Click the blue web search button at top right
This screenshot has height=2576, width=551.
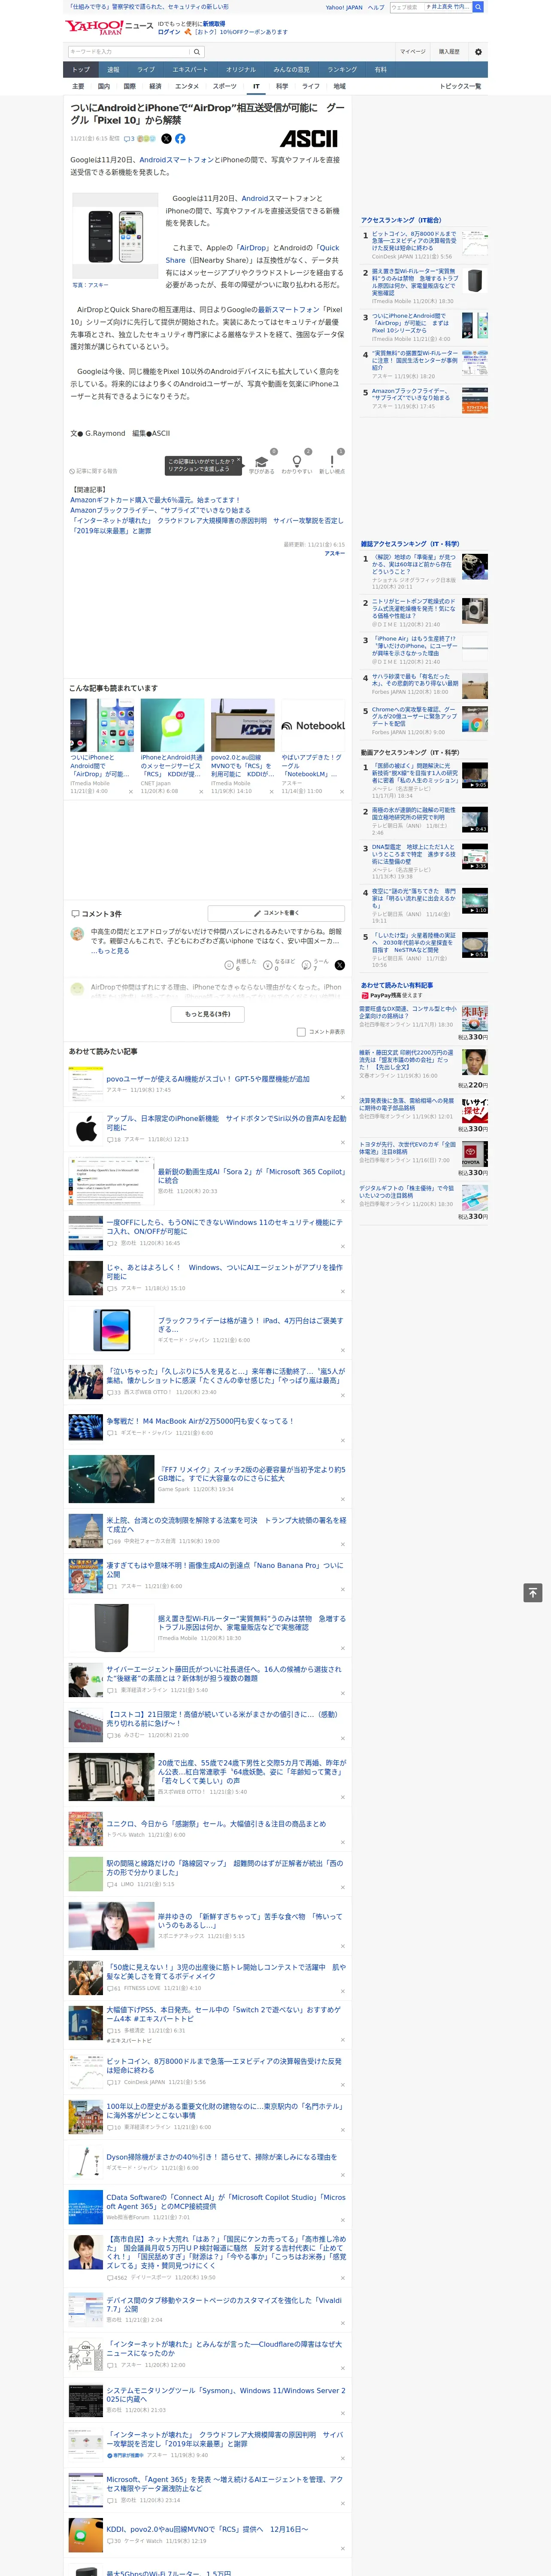click(x=478, y=7)
